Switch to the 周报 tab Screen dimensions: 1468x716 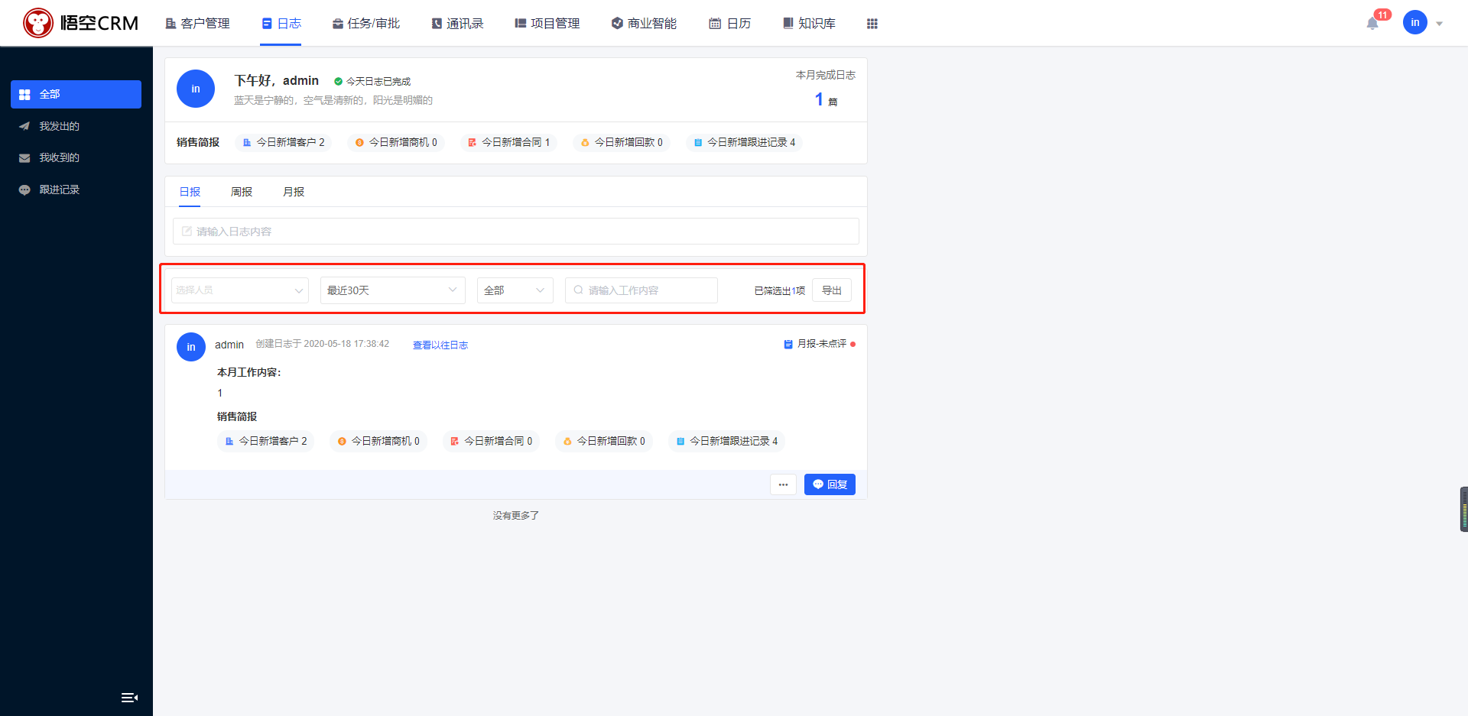click(x=242, y=192)
